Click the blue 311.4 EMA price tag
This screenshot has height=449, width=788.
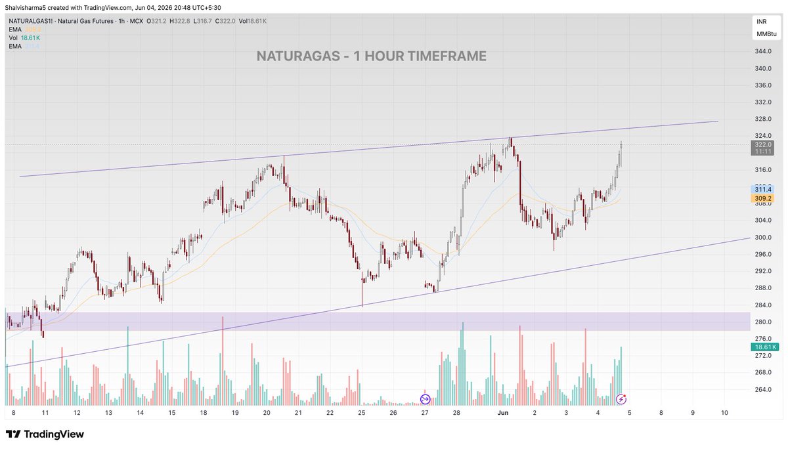[764, 189]
